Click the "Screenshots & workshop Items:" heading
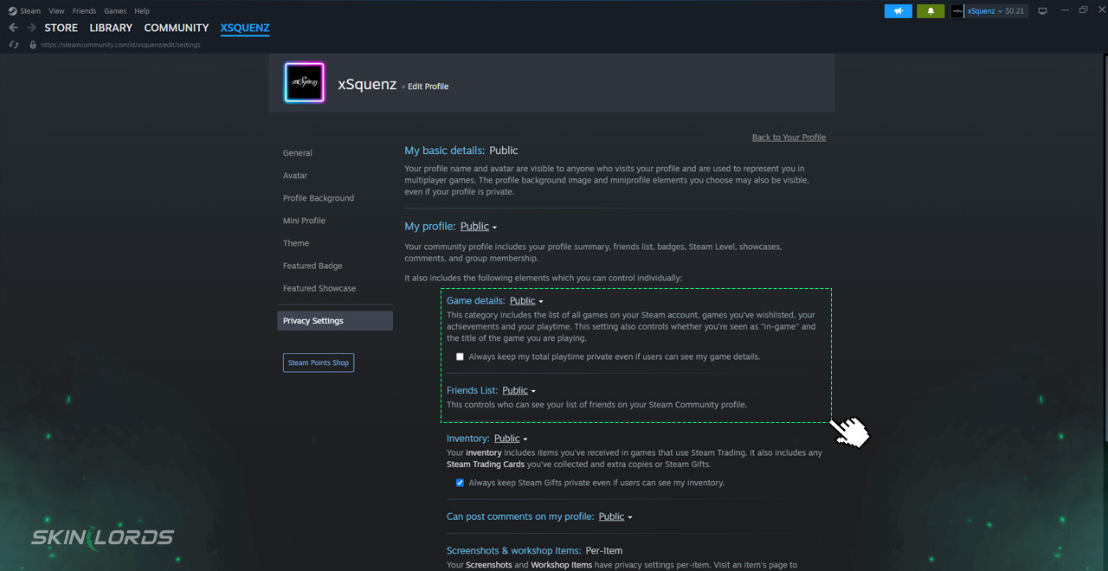Image resolution: width=1108 pixels, height=571 pixels. [514, 550]
